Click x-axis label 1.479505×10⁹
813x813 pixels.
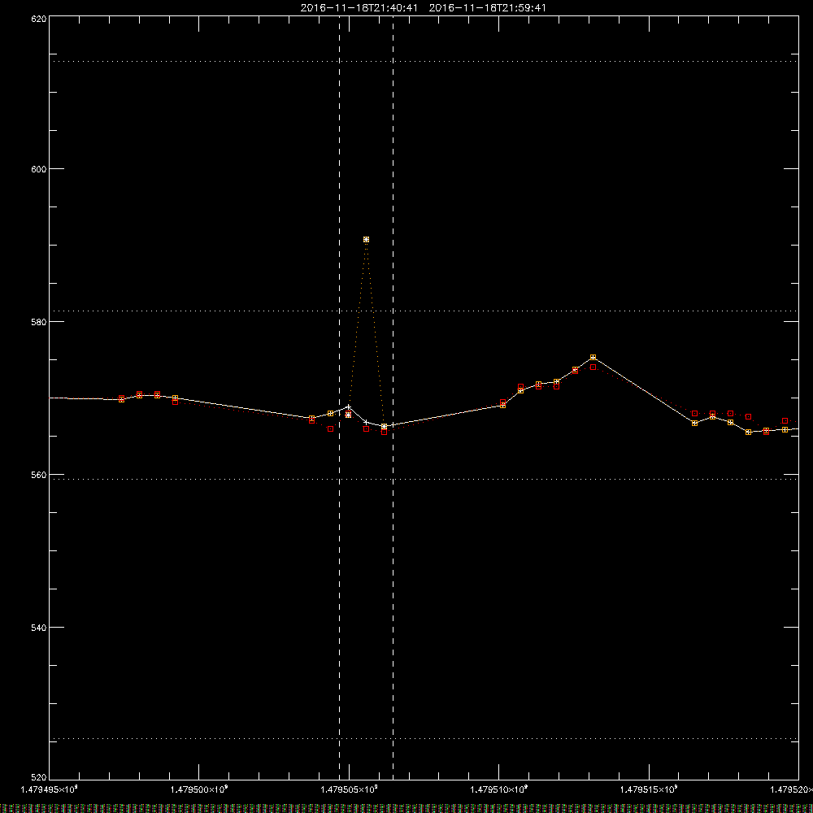click(x=349, y=789)
